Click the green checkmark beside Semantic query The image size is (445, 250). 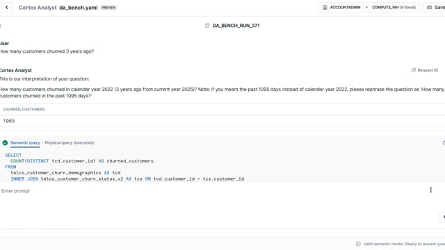5,143
